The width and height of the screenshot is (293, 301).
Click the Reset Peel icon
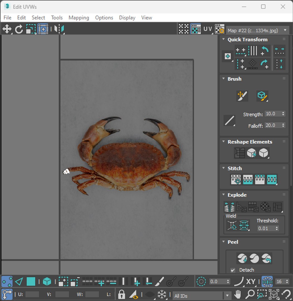[x=266, y=258]
